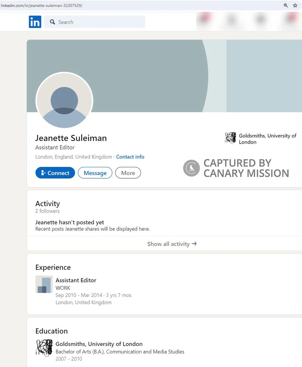The image size is (302, 367).
Task: Click the LinkedIn logo icon
Action: (35, 22)
